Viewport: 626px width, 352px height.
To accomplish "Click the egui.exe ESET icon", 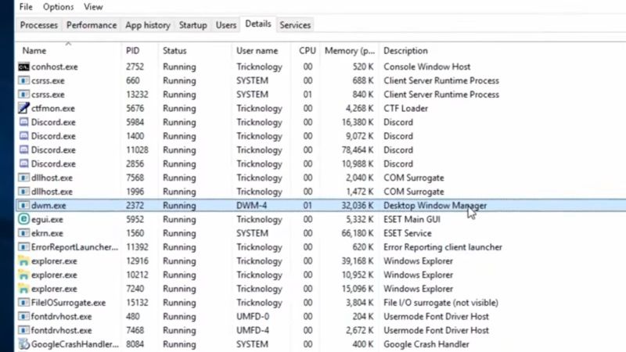I will [23, 219].
